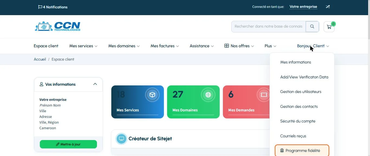Expand the Mes services dropdown
Image resolution: width=370 pixels, height=156 pixels.
[83, 46]
